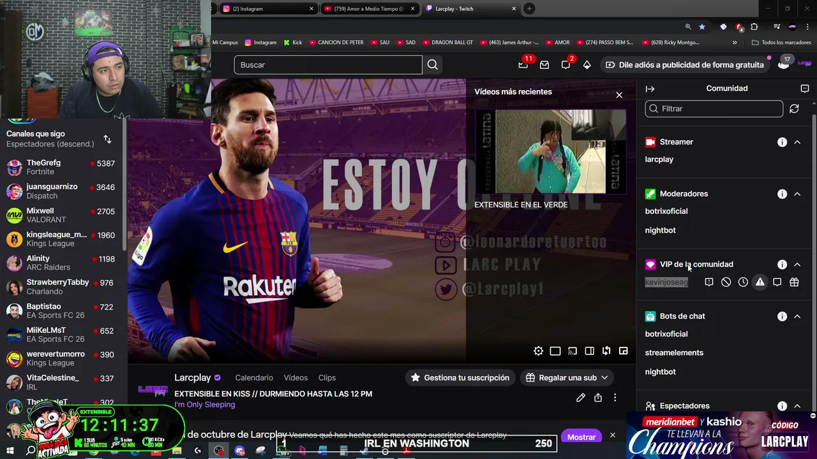Collapse the VIP de la comunidad section
The image size is (817, 459).
(x=797, y=265)
